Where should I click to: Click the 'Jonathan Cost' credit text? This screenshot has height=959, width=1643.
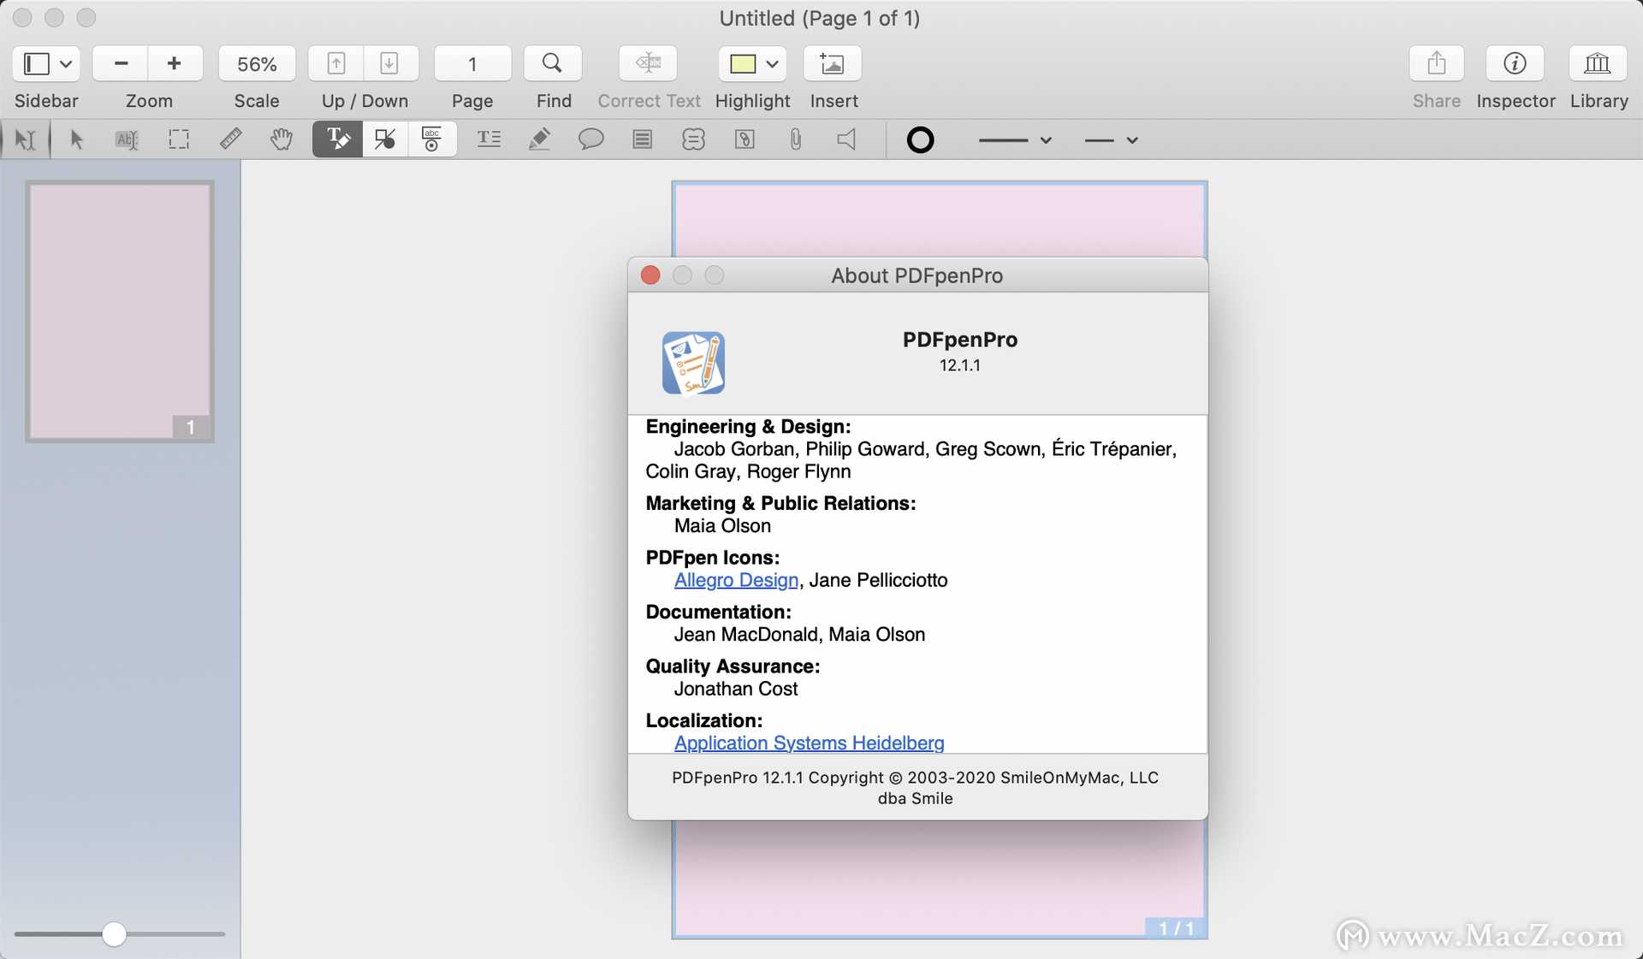[736, 689]
